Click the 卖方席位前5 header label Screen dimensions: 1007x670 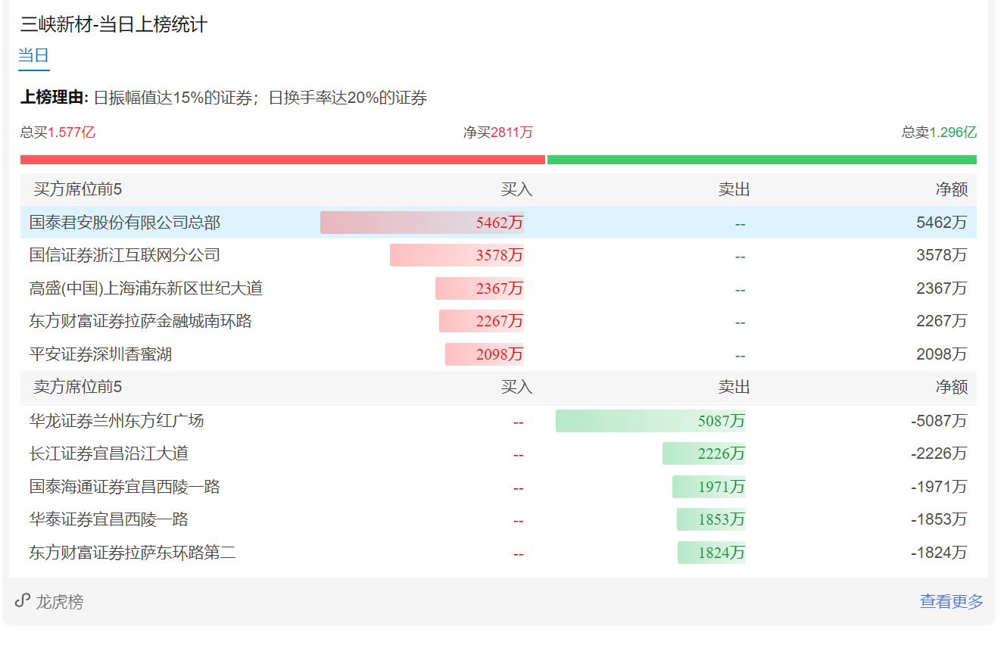tap(77, 387)
